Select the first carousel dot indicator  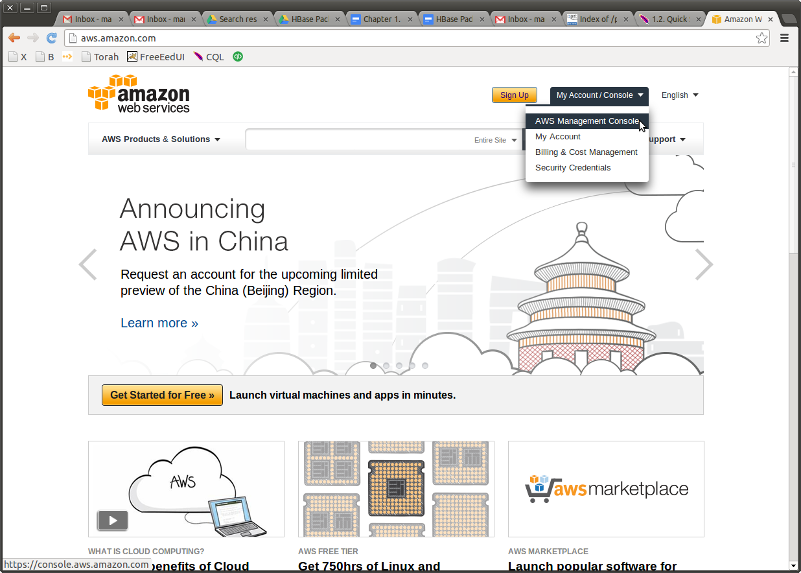tap(373, 366)
